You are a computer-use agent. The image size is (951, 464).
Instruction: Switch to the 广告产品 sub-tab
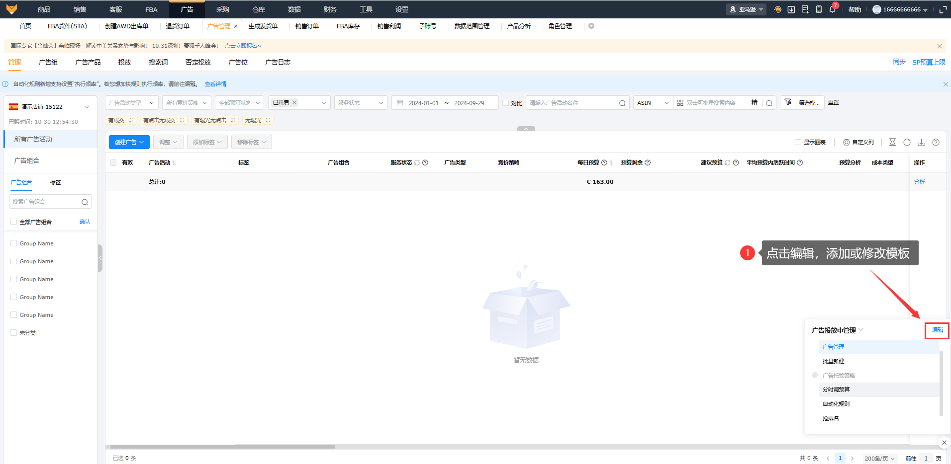[x=88, y=62]
